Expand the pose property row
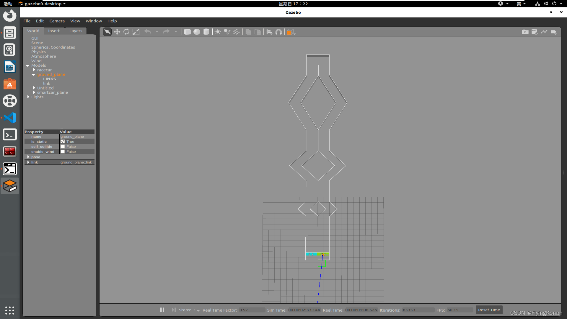The height and width of the screenshot is (319, 567). point(28,157)
